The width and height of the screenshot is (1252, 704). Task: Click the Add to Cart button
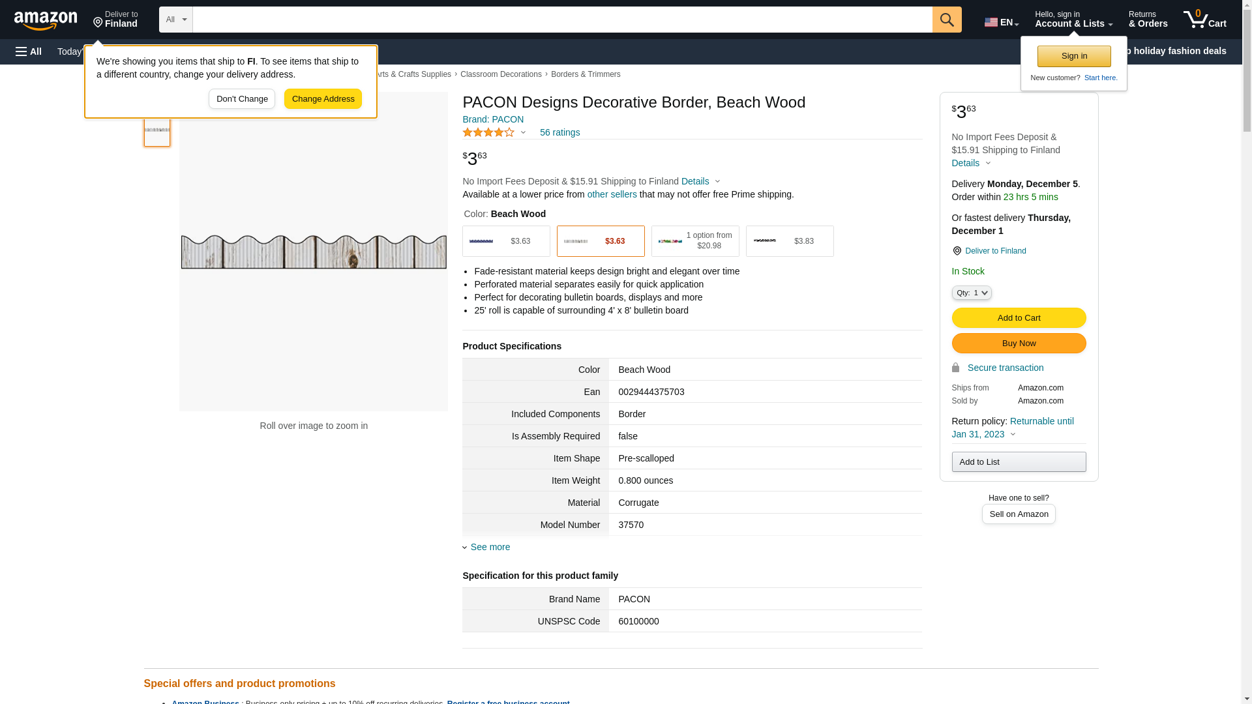1019,318
